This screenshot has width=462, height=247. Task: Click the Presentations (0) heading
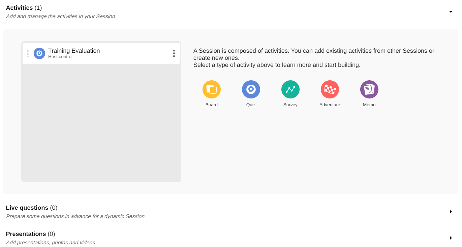coord(30,234)
